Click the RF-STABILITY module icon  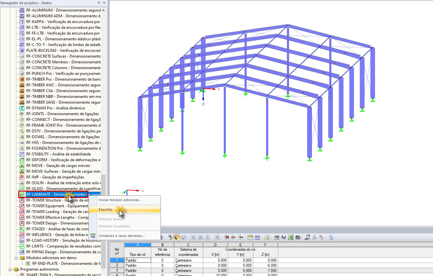tap(22, 154)
